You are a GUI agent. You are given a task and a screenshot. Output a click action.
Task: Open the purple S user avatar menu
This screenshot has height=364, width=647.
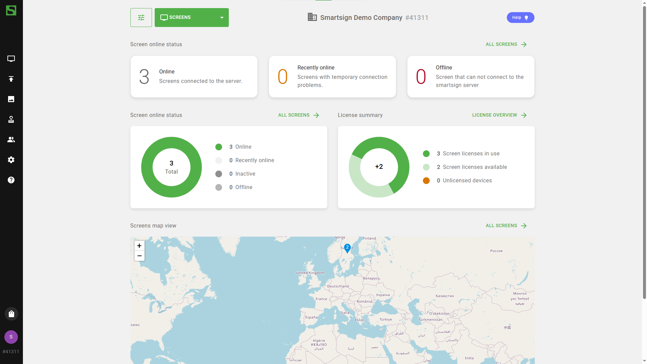tap(11, 337)
